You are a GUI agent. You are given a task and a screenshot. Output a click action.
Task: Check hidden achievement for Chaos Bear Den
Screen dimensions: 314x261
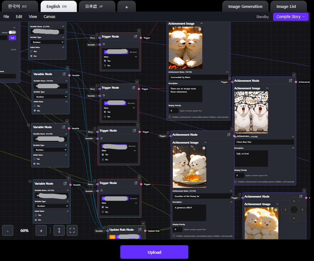coord(236,182)
